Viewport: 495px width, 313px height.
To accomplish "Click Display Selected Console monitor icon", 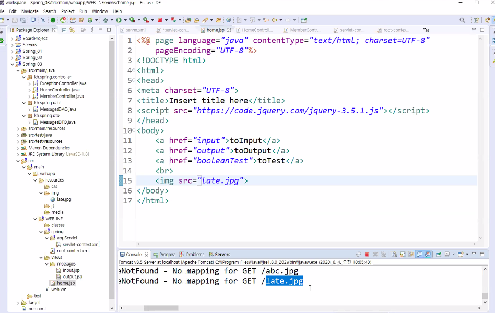I will coord(447,255).
